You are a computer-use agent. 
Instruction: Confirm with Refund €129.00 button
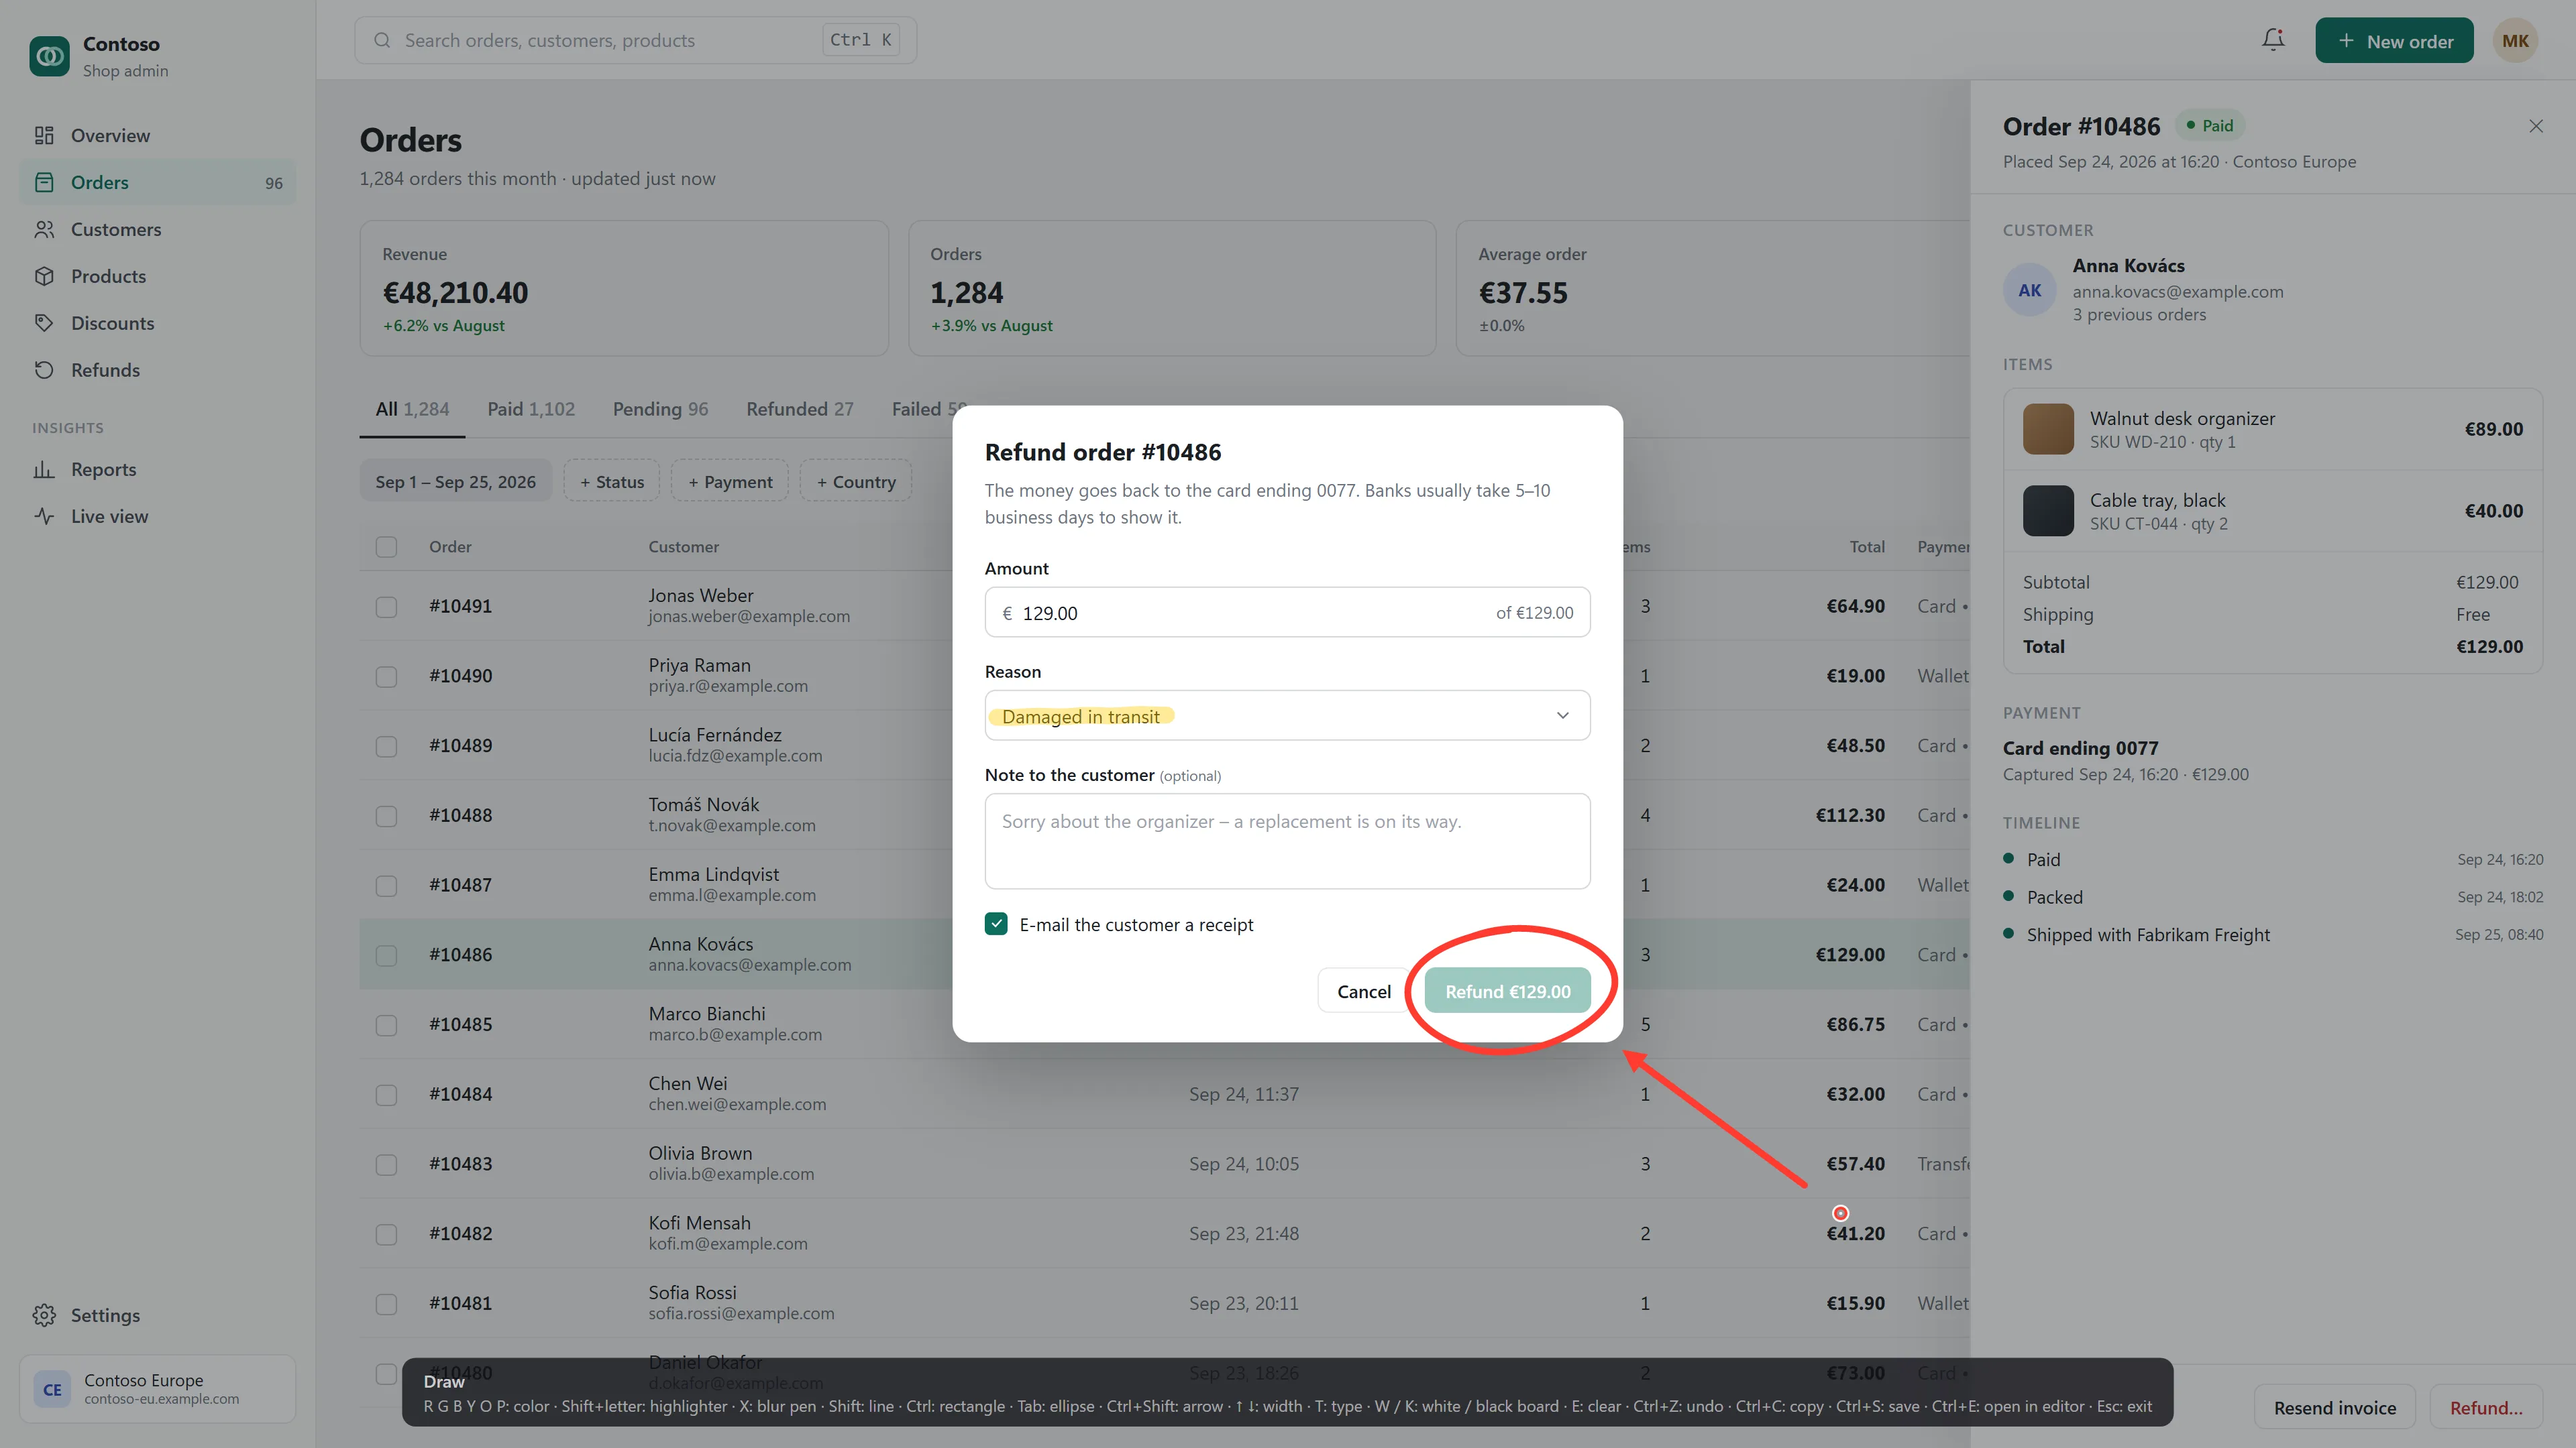click(x=1507, y=990)
